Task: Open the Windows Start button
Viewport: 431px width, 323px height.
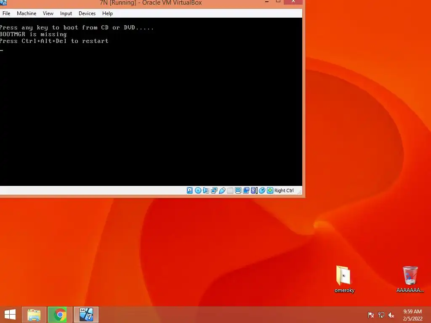Action: [10, 315]
